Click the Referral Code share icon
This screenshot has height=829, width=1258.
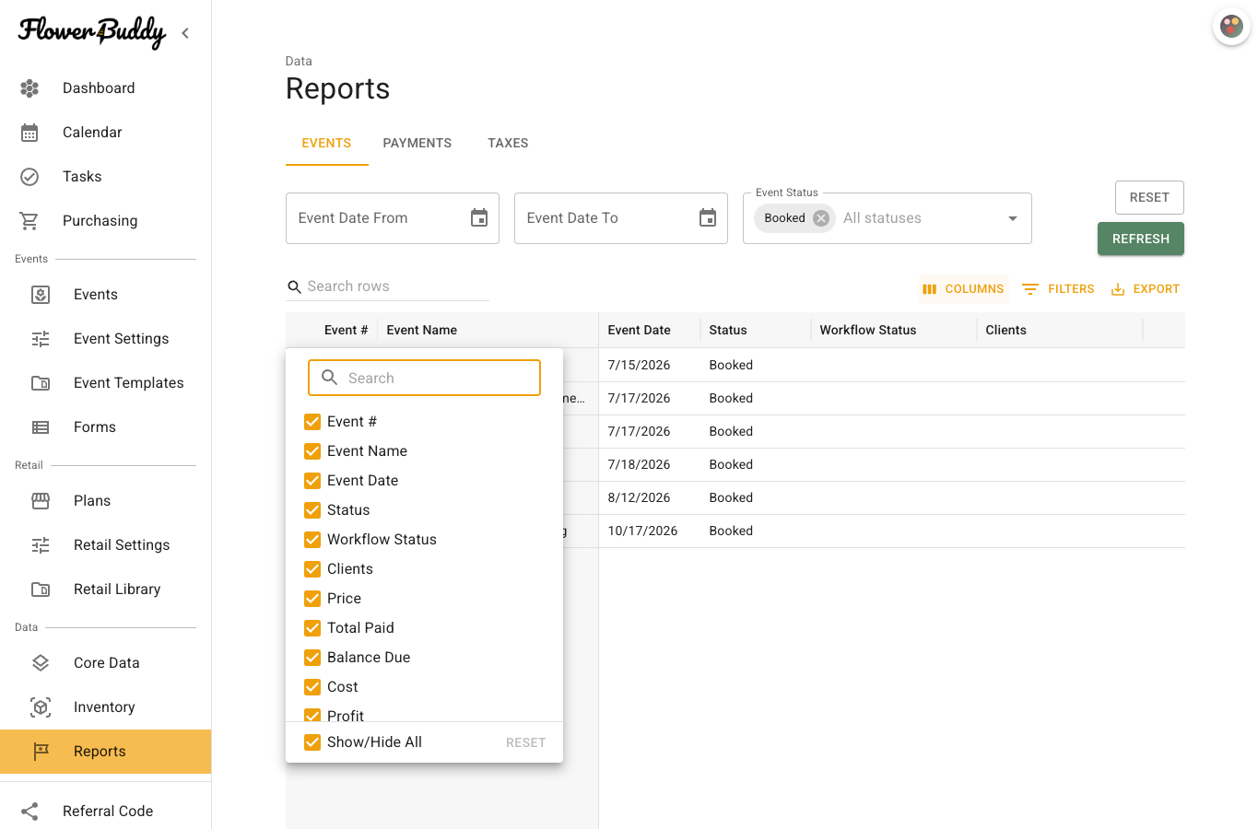point(29,811)
